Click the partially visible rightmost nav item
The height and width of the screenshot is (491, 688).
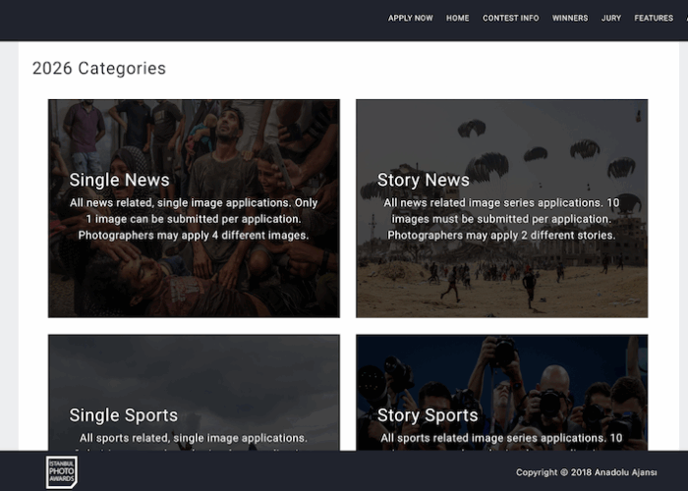[687, 18]
